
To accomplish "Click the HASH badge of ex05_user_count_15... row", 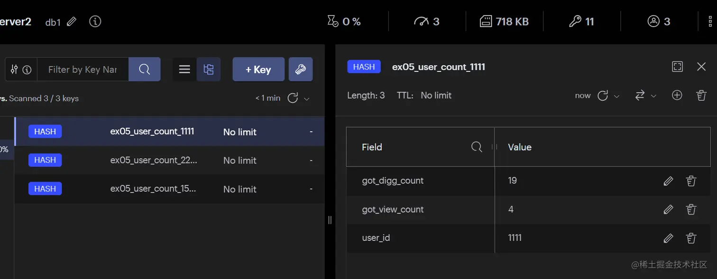I will point(45,189).
